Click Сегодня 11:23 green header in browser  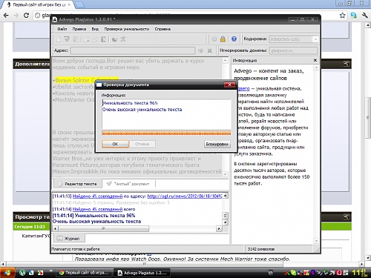(30, 227)
